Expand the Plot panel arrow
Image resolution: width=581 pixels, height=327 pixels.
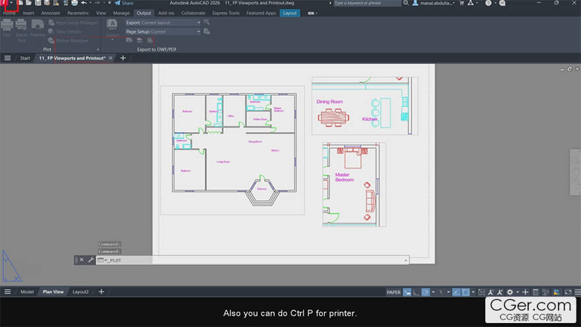98,50
